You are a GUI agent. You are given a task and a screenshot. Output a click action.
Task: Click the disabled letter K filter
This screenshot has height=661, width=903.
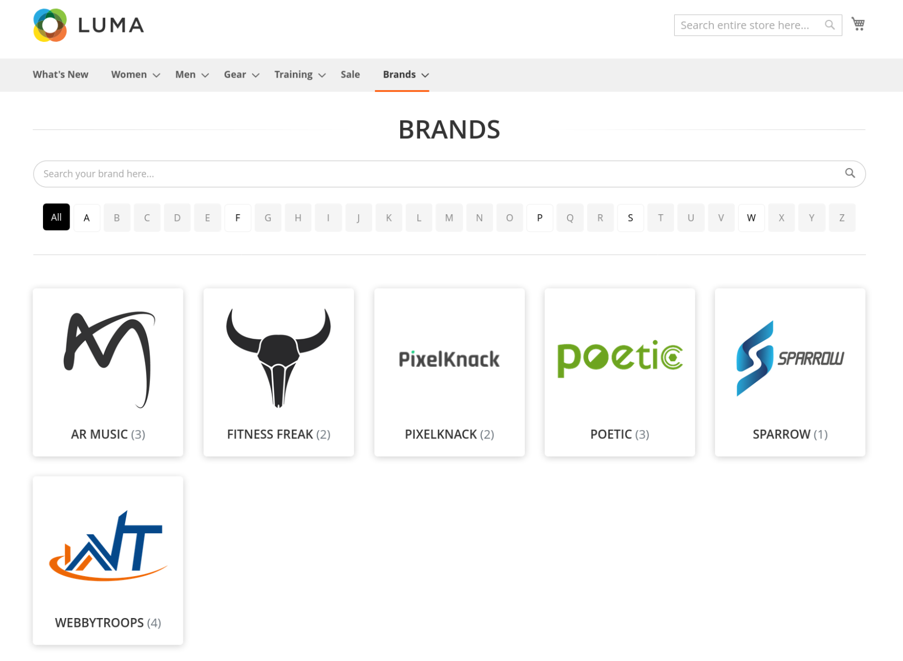[x=389, y=218]
